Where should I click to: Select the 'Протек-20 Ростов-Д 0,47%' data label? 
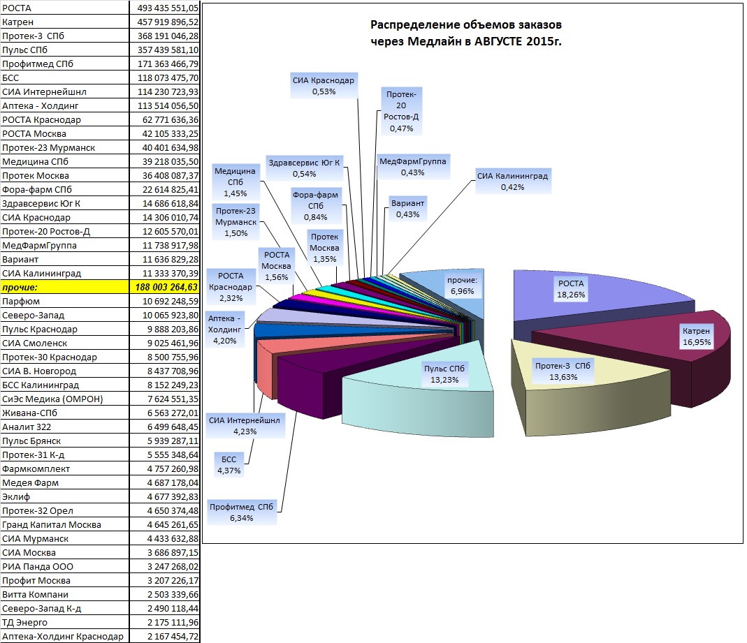tap(401, 112)
